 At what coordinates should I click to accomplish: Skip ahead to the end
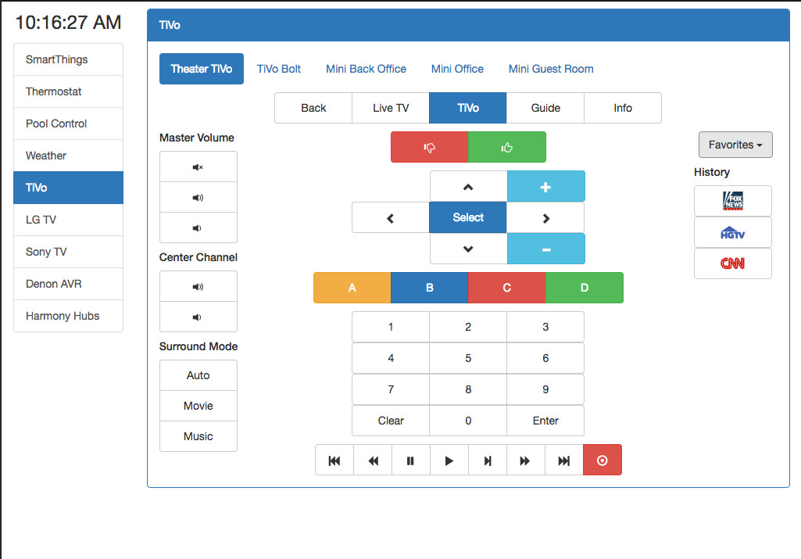[564, 460]
